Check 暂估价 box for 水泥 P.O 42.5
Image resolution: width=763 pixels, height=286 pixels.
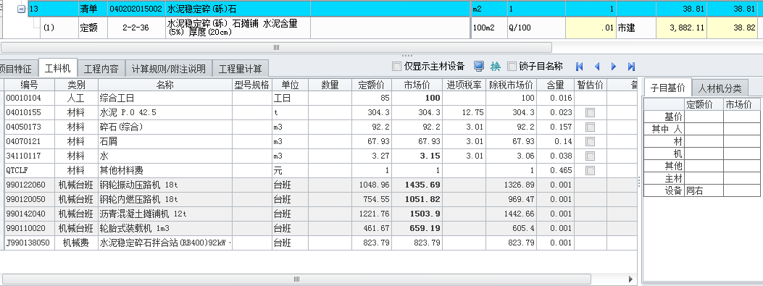(591, 112)
